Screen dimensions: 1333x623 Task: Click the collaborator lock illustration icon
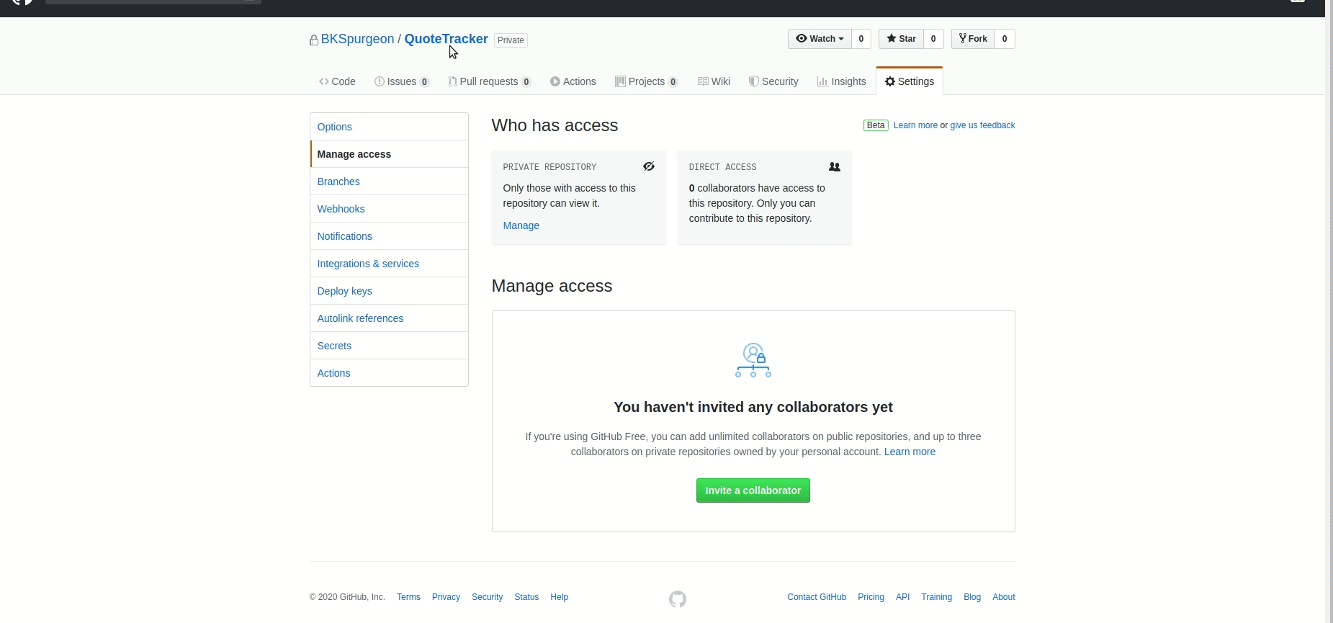753,360
